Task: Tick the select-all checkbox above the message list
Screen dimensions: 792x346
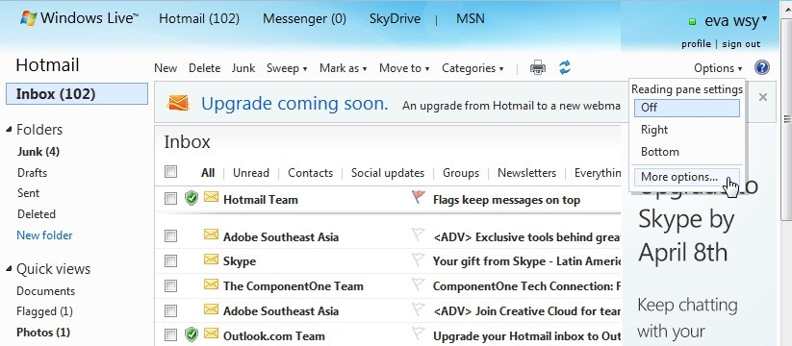Action: point(170,172)
